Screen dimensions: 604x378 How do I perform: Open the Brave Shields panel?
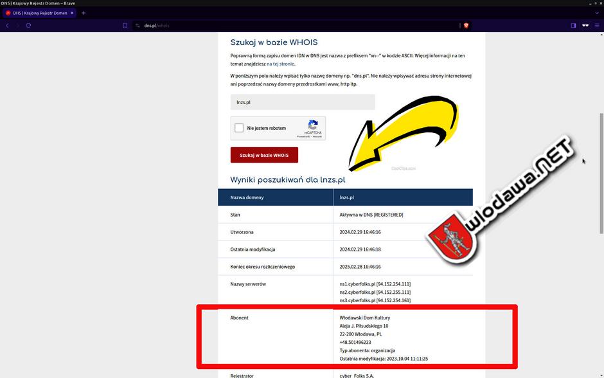(x=466, y=26)
